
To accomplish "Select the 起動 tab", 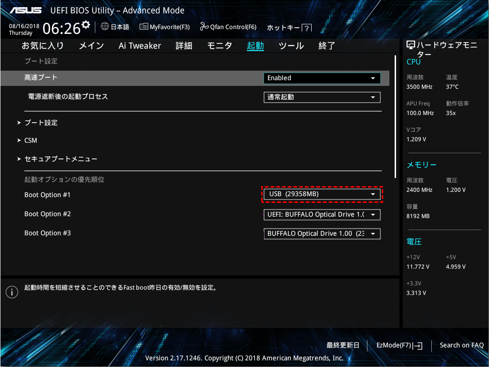I will [x=255, y=46].
